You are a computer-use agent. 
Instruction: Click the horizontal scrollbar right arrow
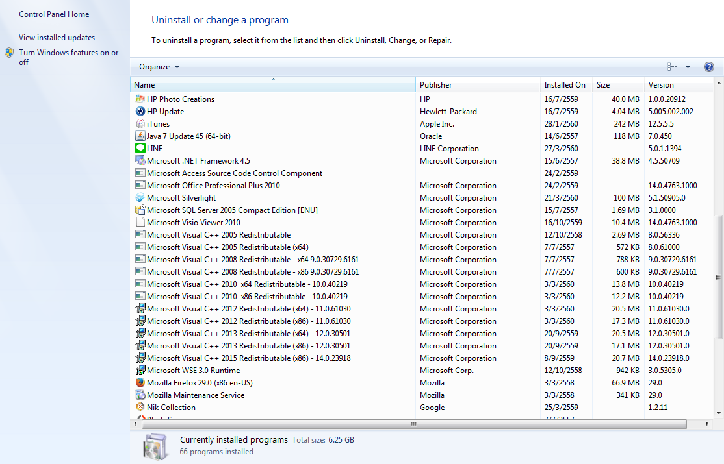(707, 424)
